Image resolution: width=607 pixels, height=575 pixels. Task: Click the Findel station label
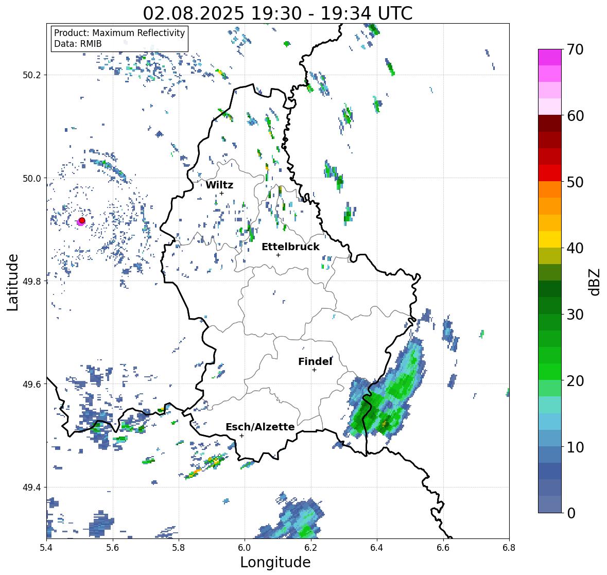tap(315, 361)
